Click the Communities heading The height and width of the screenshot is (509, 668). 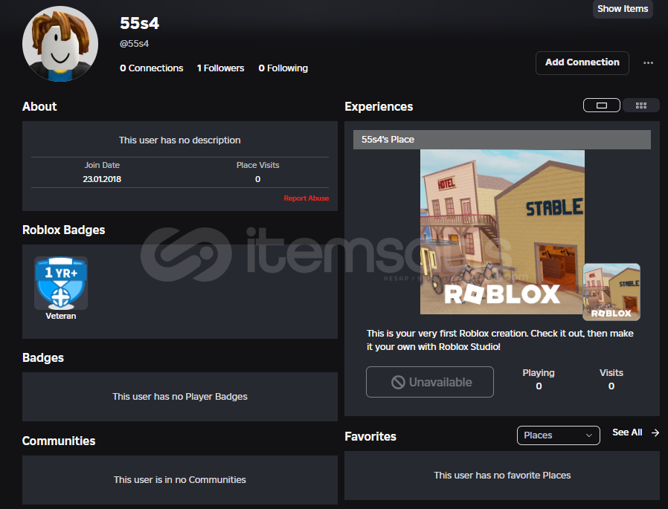point(59,441)
